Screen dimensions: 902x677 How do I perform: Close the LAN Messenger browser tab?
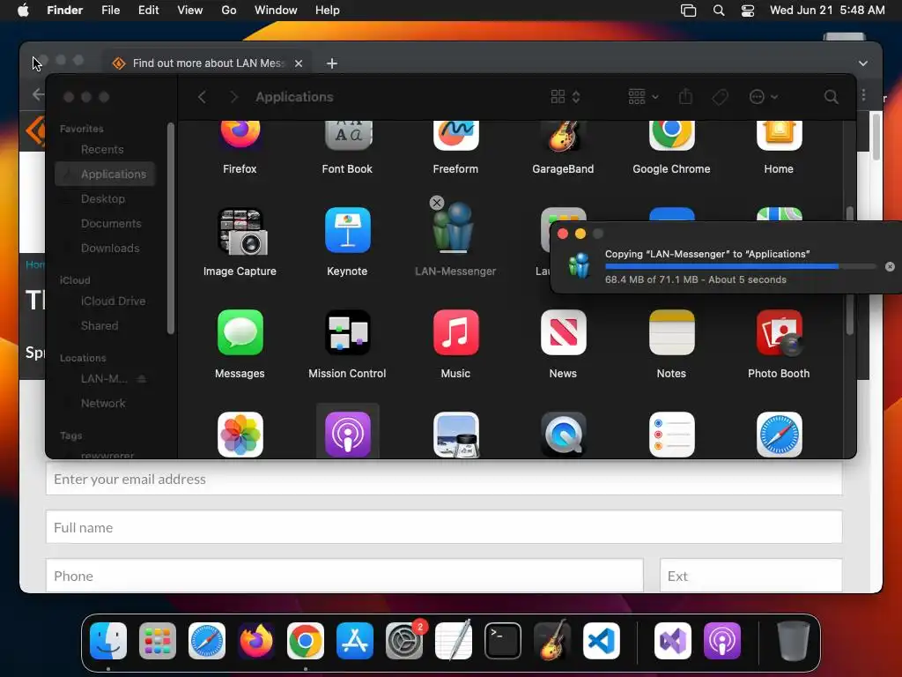point(299,63)
